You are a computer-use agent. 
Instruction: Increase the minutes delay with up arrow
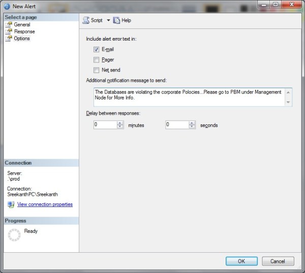point(120,123)
